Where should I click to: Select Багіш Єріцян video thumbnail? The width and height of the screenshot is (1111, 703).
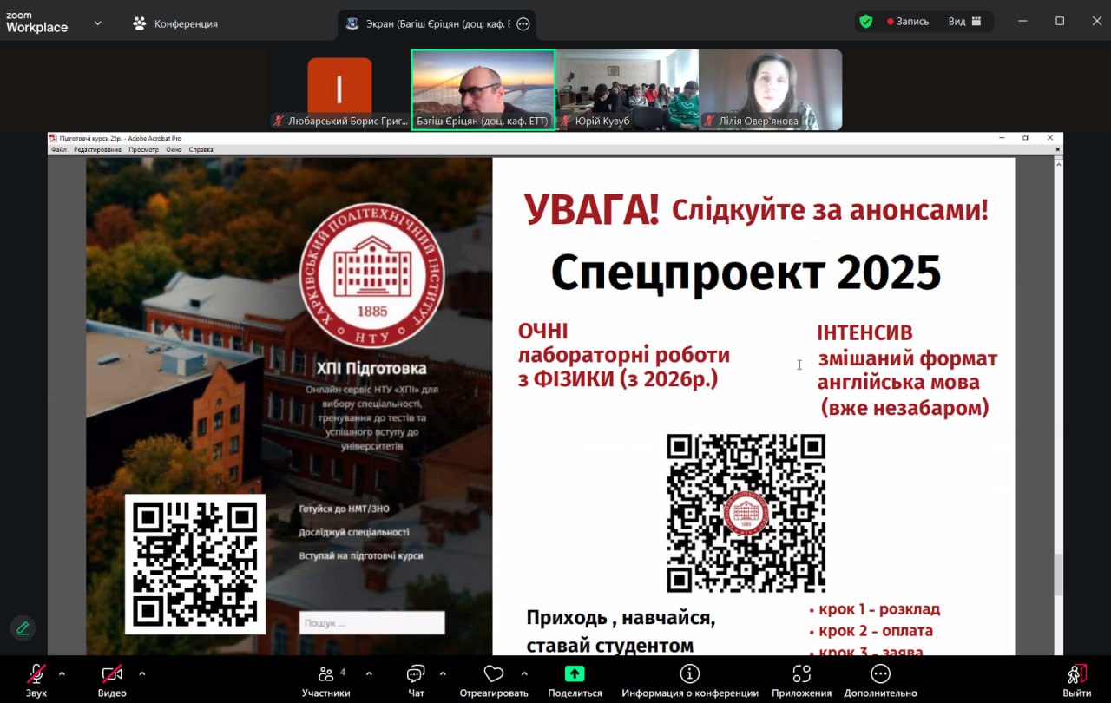(x=483, y=90)
